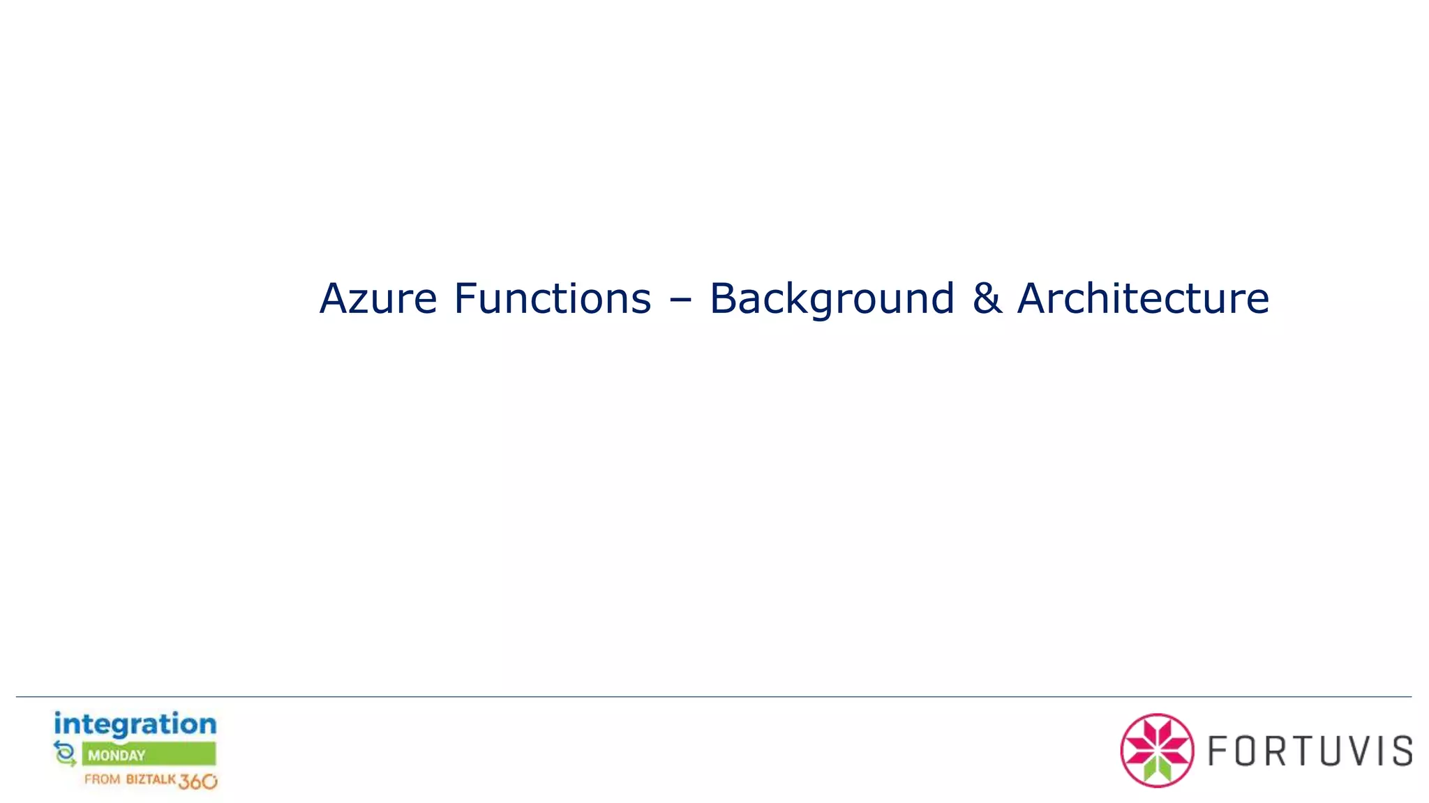The image size is (1429, 803).
Task: Click the circular arrows icon beside MONDAY
Action: [x=65, y=754]
